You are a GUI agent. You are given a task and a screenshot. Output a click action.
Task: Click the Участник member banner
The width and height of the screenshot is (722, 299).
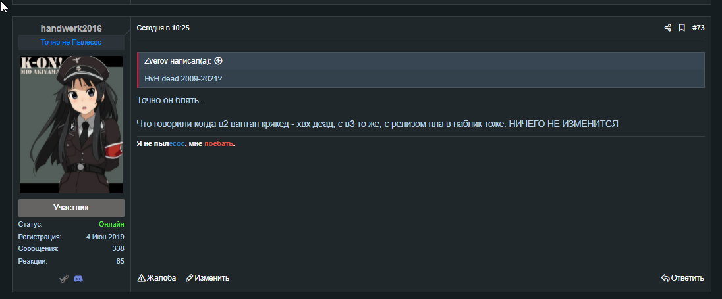(71, 208)
